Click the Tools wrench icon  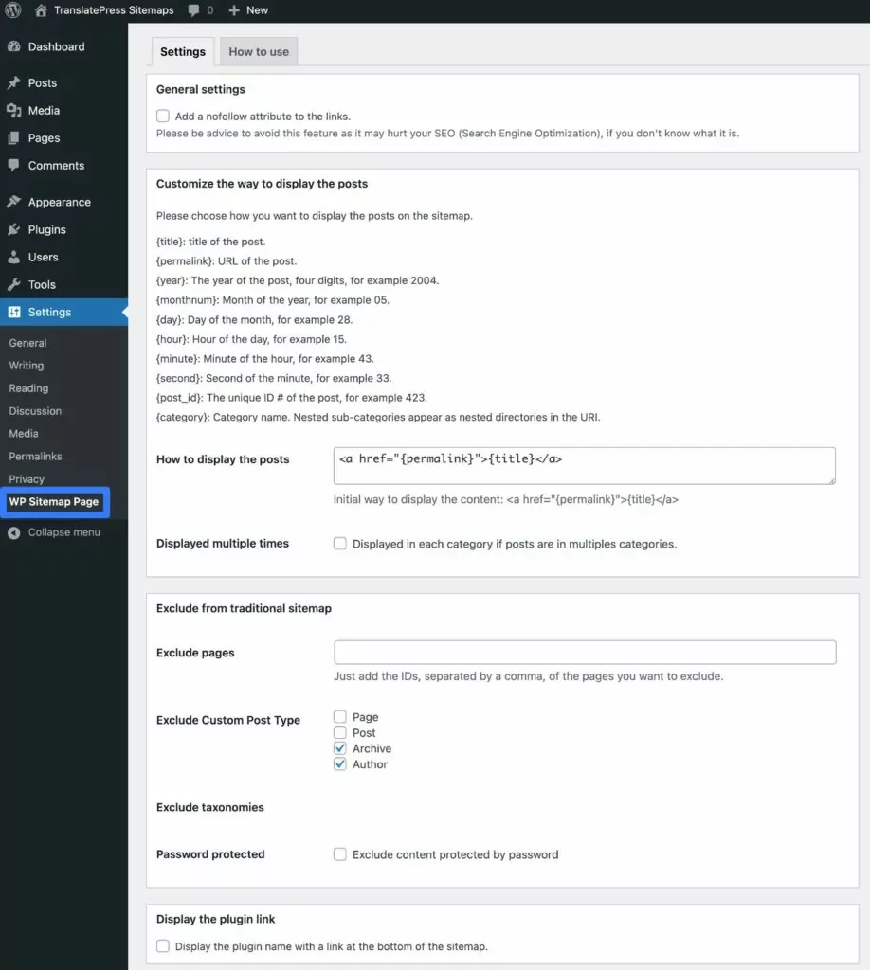pyautogui.click(x=13, y=284)
